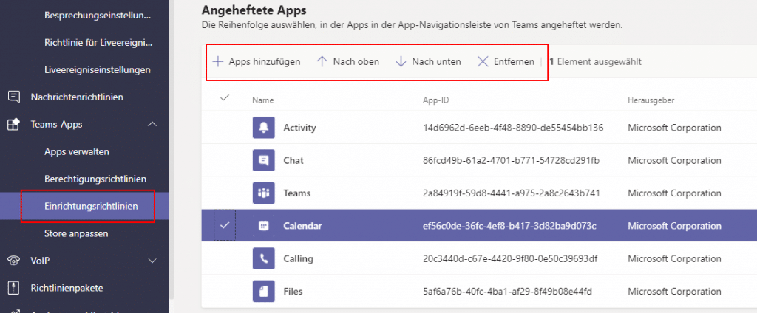Open Richtlinie für Liveereignisse
This screenshot has height=313, width=757.
[x=98, y=42]
